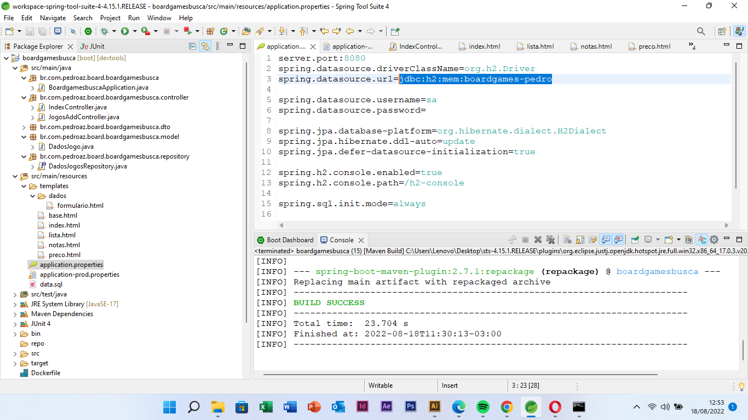
Task: Select data.sql in Package Explorer
Action: click(x=51, y=284)
